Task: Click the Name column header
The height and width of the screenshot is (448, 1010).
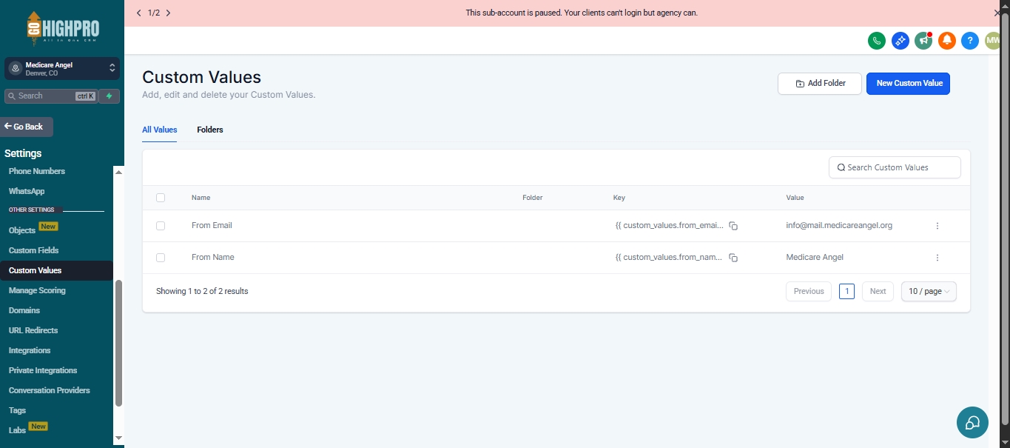Action: pyautogui.click(x=201, y=198)
